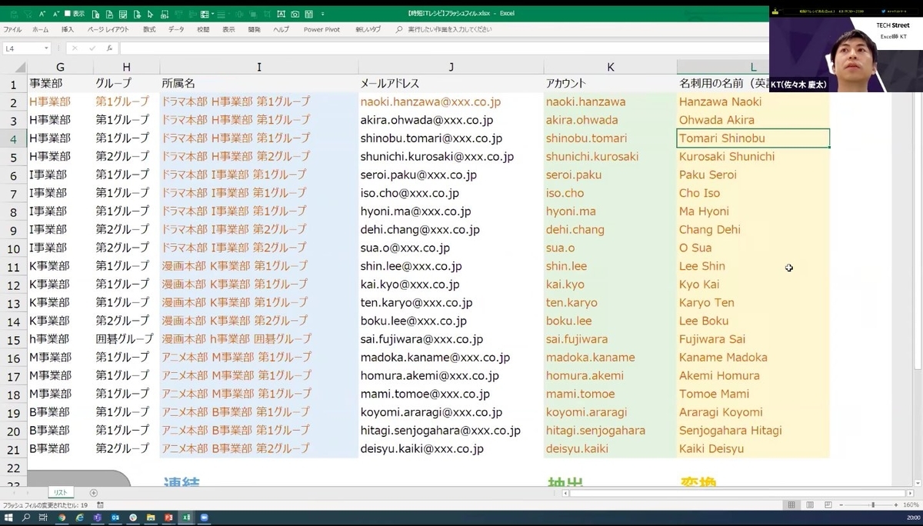The width and height of the screenshot is (923, 526).
Task: Click the vertical scrollbar down arrow
Action: pos(918,483)
